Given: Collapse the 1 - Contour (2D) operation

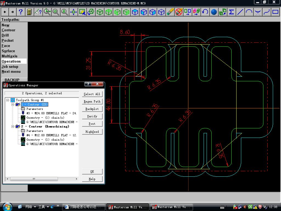Looking at the screenshot, I should coord(13,105).
